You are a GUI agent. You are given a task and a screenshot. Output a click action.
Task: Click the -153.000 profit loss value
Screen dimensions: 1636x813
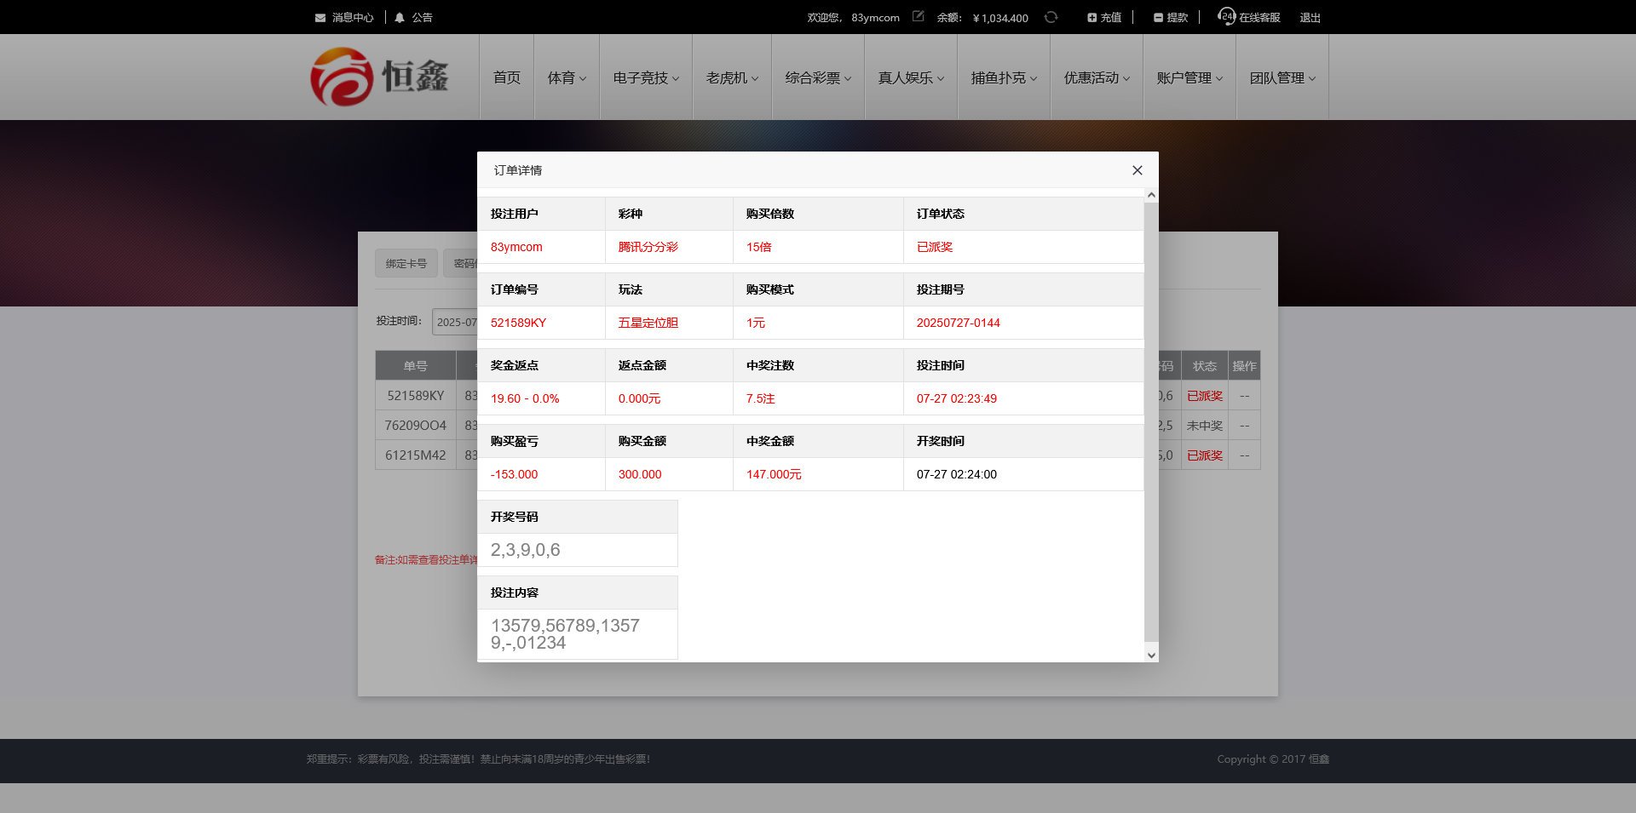[x=514, y=474]
